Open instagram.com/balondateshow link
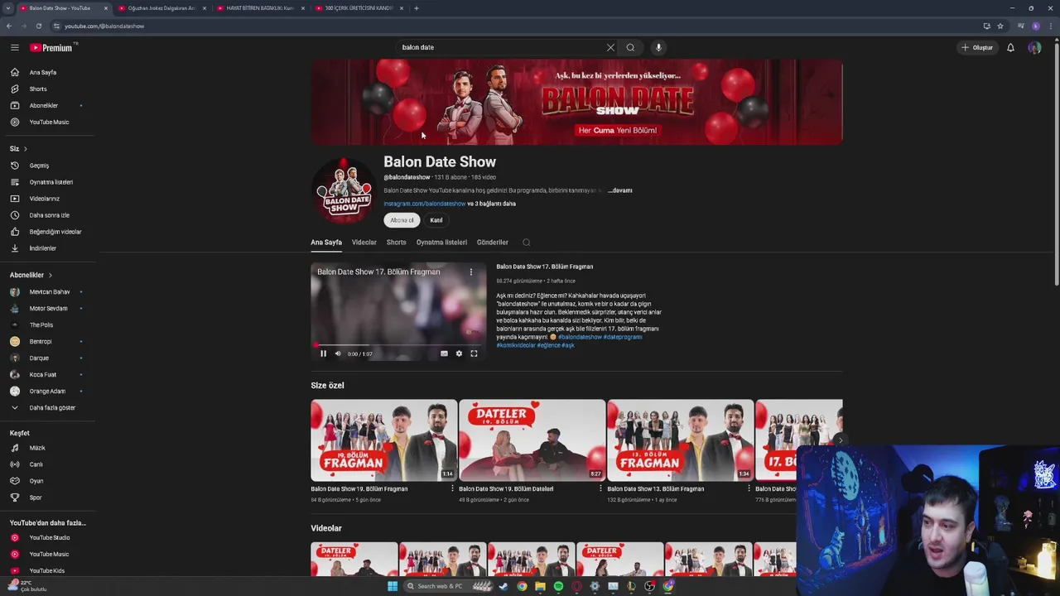Image resolution: width=1060 pixels, height=596 pixels. point(424,204)
